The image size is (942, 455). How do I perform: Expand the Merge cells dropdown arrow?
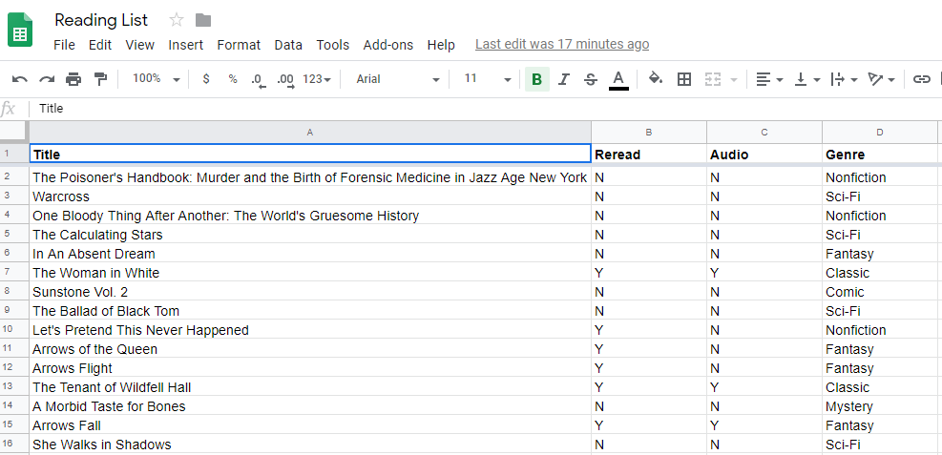click(734, 80)
